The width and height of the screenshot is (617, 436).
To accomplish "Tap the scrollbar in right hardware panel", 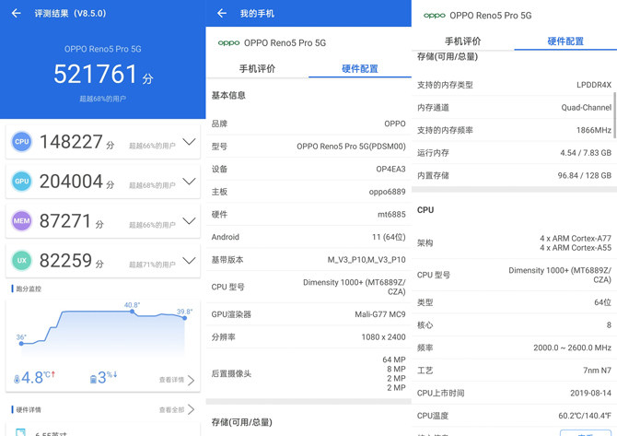I will tap(614, 115).
